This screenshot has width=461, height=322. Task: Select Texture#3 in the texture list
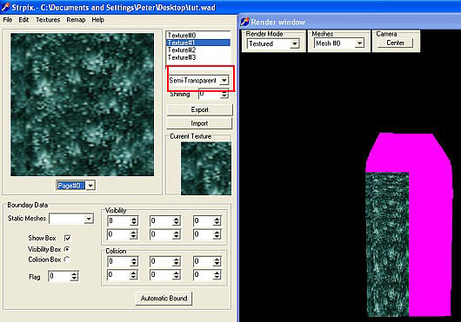click(198, 57)
